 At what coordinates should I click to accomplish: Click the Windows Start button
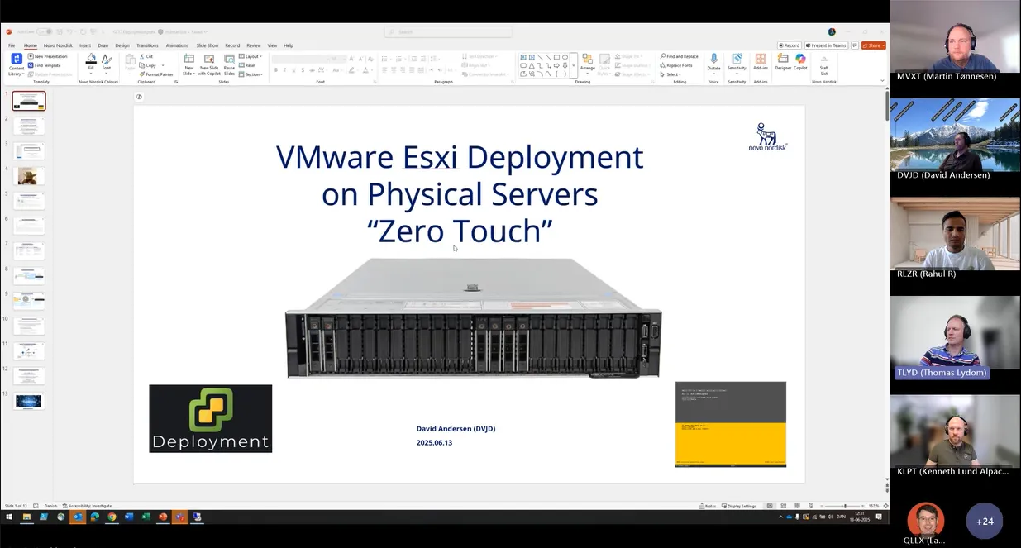[x=9, y=517]
